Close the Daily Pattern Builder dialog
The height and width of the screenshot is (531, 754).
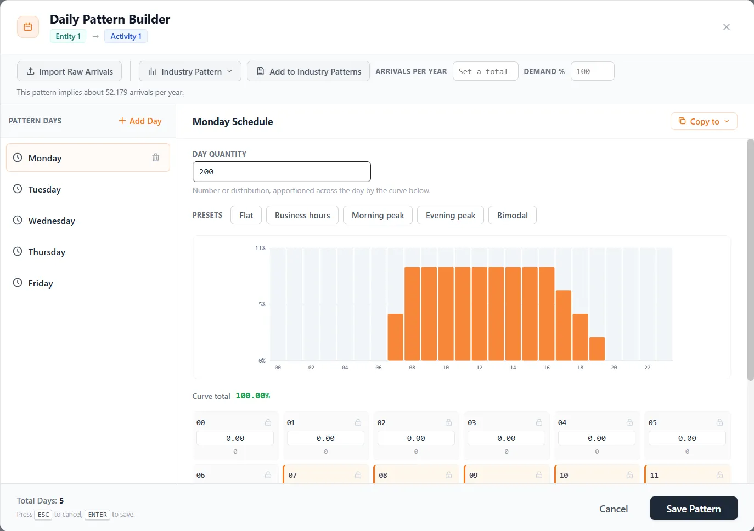[727, 27]
